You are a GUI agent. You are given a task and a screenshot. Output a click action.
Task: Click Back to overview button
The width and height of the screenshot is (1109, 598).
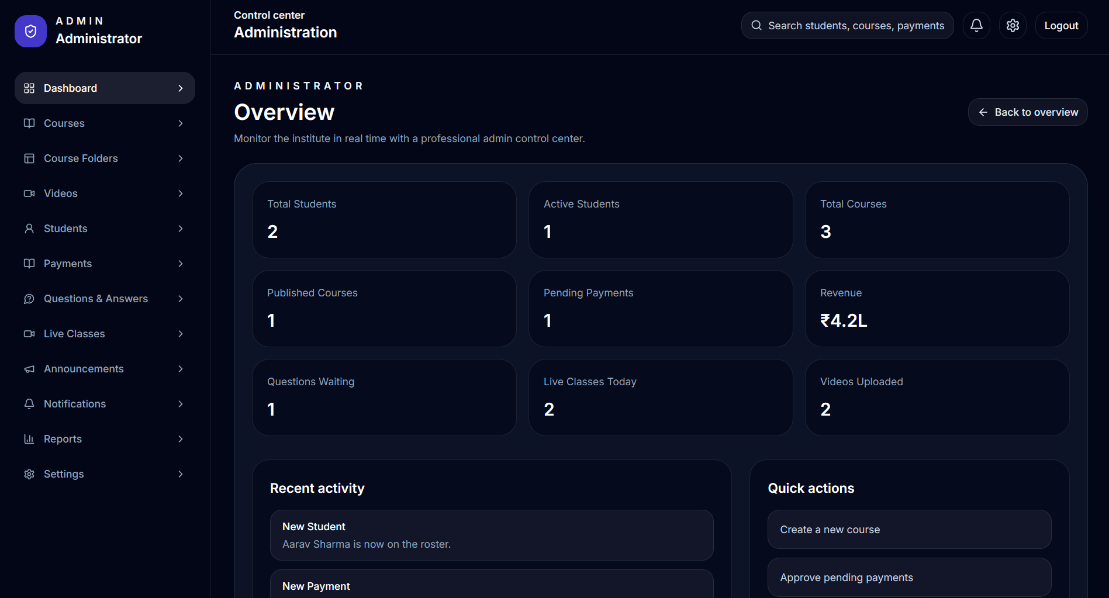pos(1028,112)
